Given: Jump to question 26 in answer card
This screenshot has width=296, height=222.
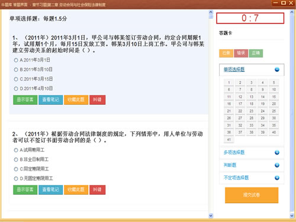Looking at the screenshot, I should pos(229,118).
